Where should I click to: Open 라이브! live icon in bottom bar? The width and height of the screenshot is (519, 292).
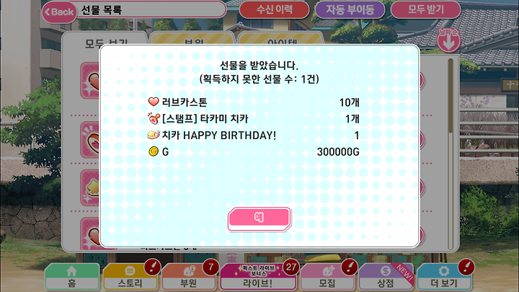coord(258,277)
